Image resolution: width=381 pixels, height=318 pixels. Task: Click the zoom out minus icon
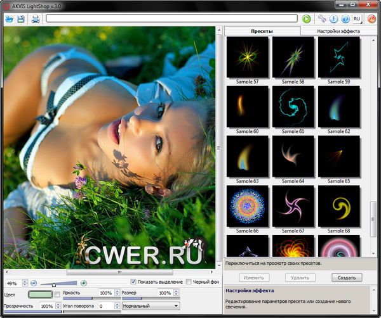click(34, 283)
